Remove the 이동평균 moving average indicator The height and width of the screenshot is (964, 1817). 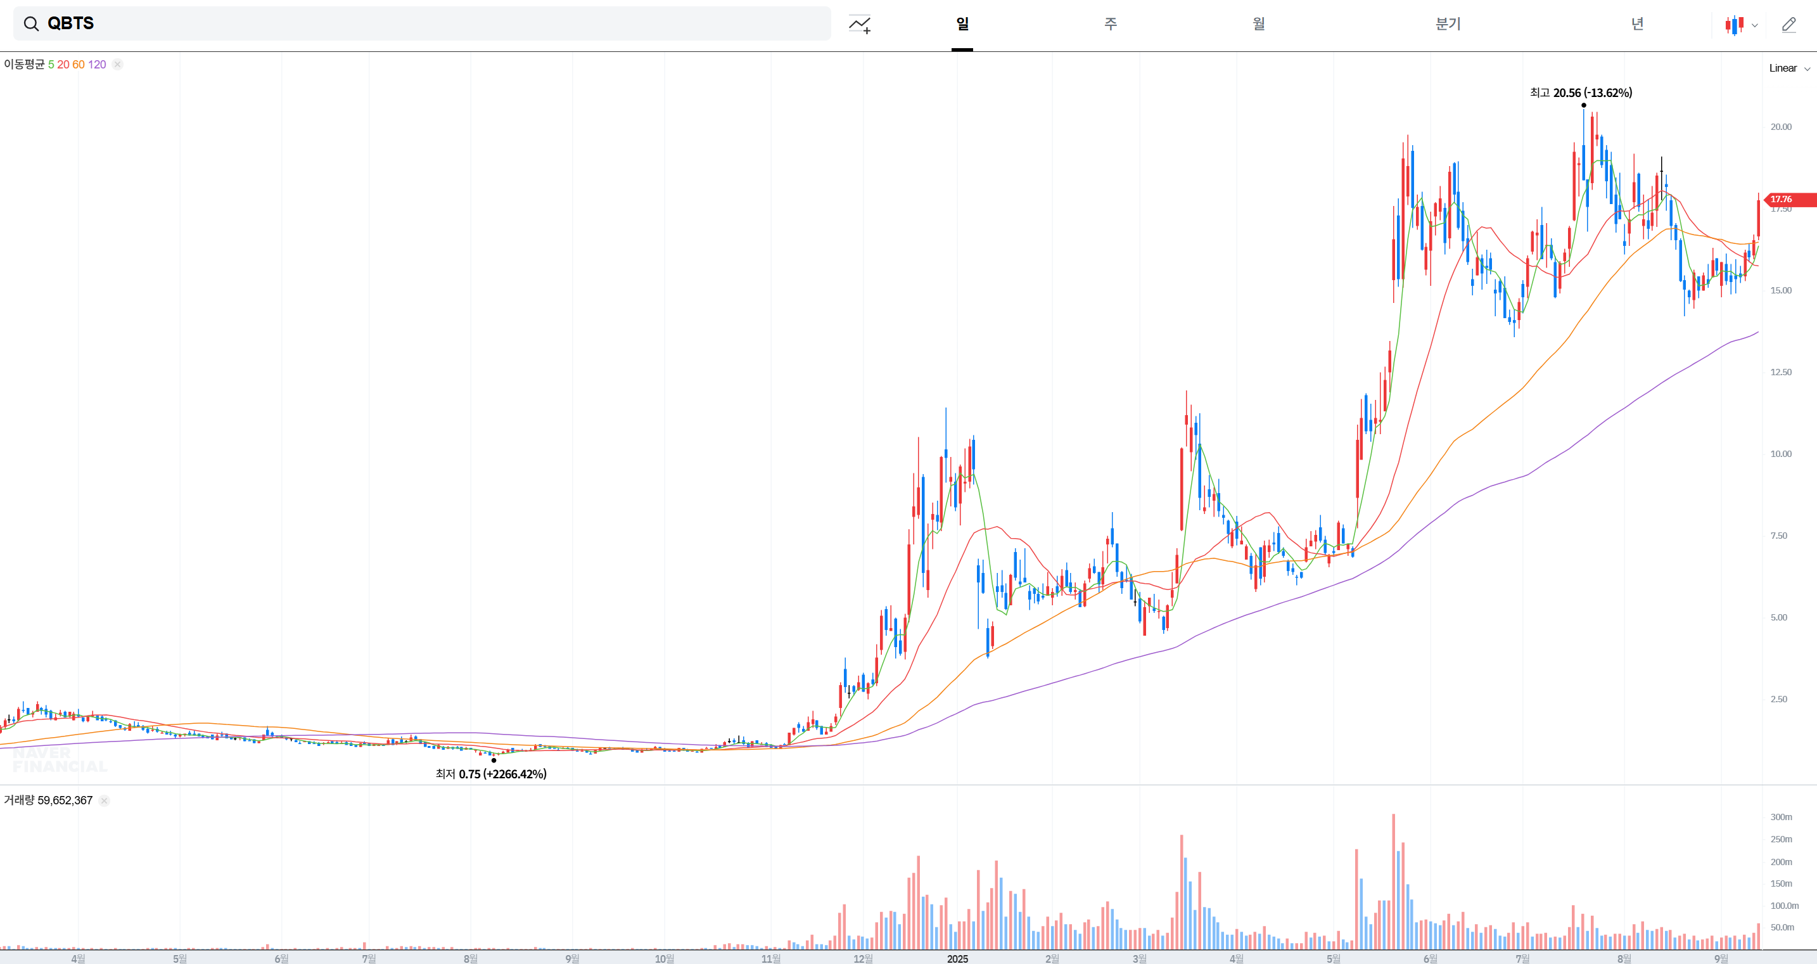118,64
